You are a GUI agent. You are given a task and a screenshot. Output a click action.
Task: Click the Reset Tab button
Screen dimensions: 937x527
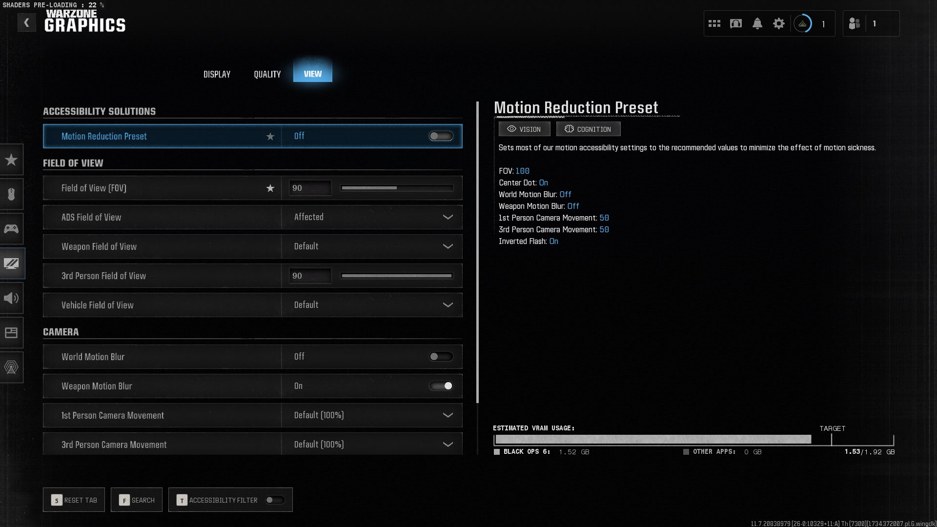(74, 500)
